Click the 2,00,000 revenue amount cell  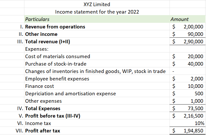pyautogui.click(x=193, y=27)
